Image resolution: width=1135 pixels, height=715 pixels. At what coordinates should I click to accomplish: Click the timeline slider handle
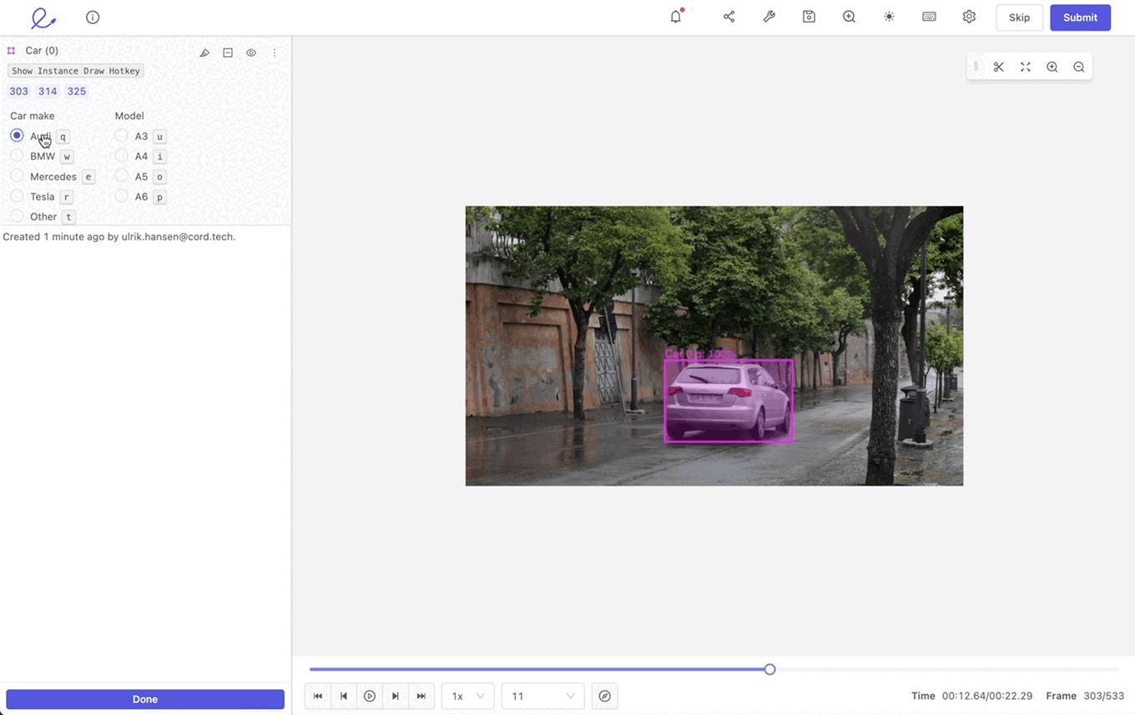[x=769, y=668]
